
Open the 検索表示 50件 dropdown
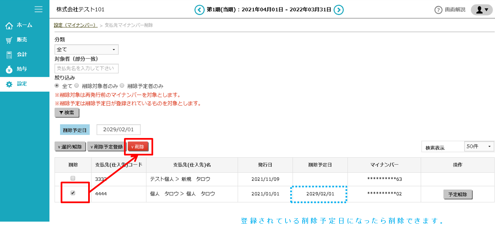point(479,146)
